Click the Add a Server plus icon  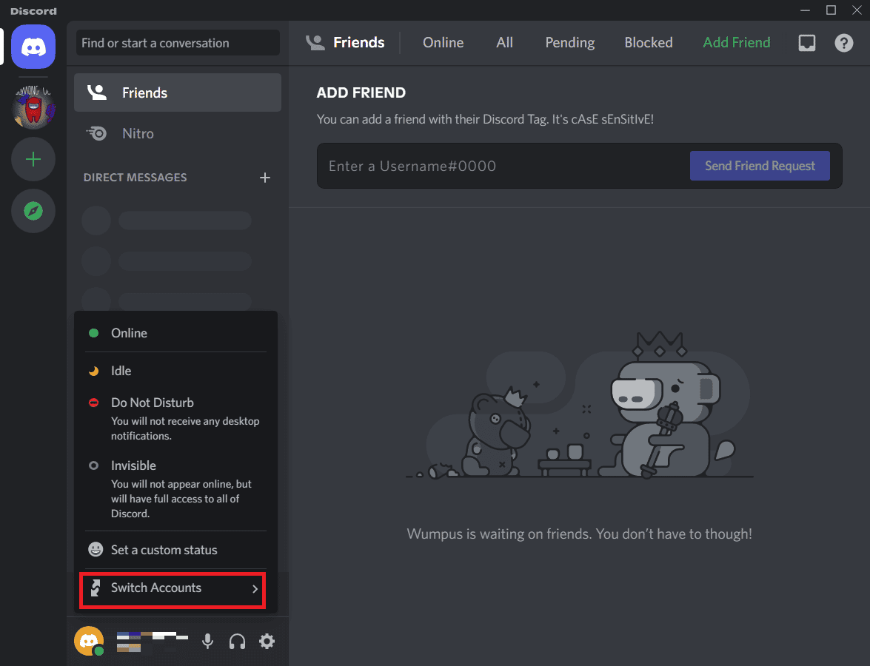pyautogui.click(x=33, y=160)
